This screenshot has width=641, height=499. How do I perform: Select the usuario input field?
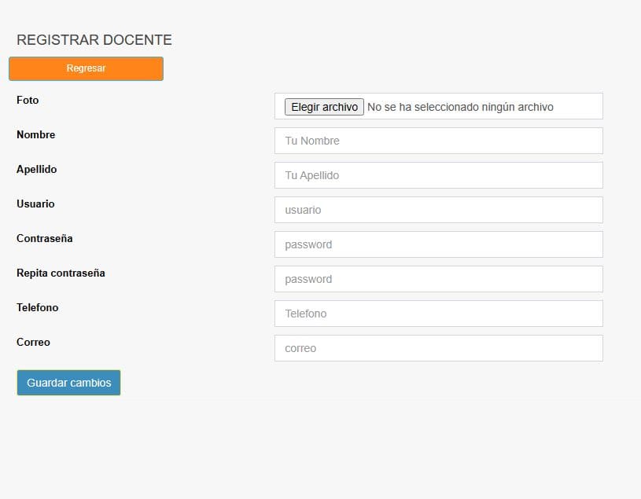click(438, 210)
